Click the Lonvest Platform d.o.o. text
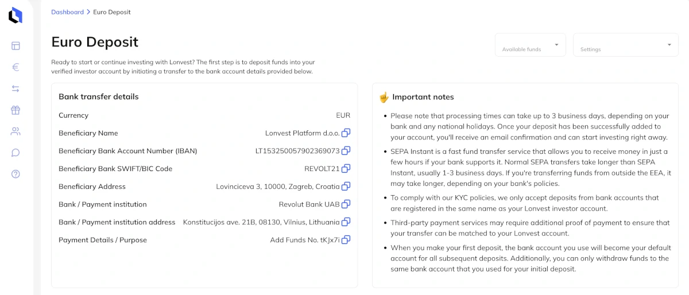The height and width of the screenshot is (295, 689). [303, 133]
